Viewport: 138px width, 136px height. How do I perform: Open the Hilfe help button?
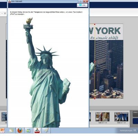click(82, 5)
